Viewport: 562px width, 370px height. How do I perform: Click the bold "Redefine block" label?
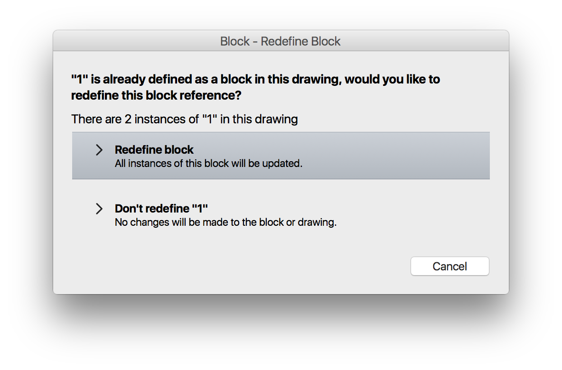pyautogui.click(x=154, y=150)
